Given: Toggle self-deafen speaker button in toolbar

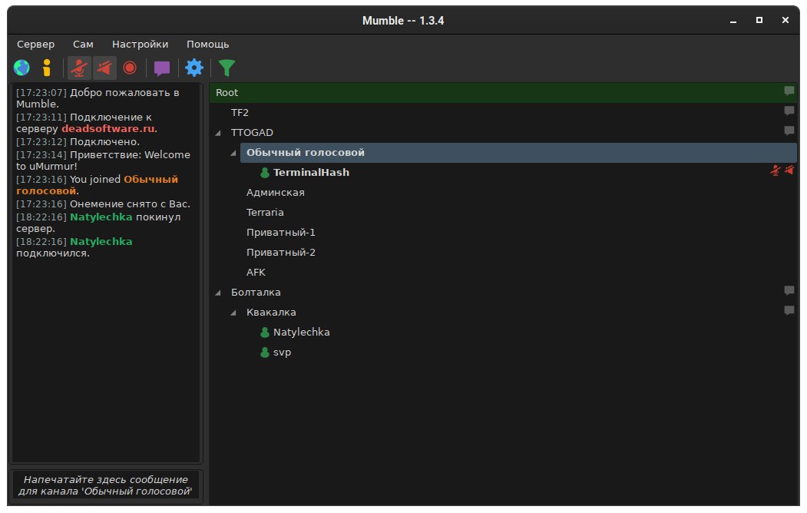Looking at the screenshot, I should [104, 68].
